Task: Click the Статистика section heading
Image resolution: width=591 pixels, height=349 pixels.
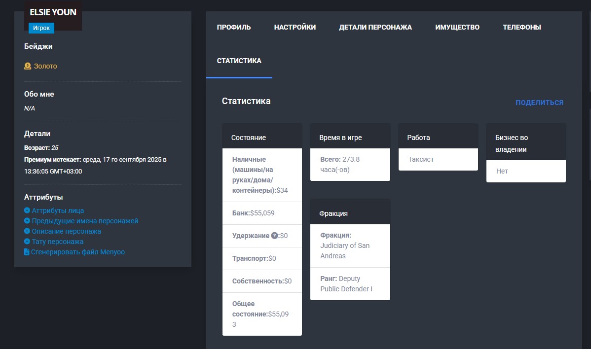Action: [246, 101]
